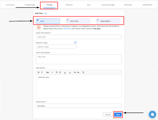Clear text formatting in editor
The width and height of the screenshot is (158, 120).
[x=83, y=72]
